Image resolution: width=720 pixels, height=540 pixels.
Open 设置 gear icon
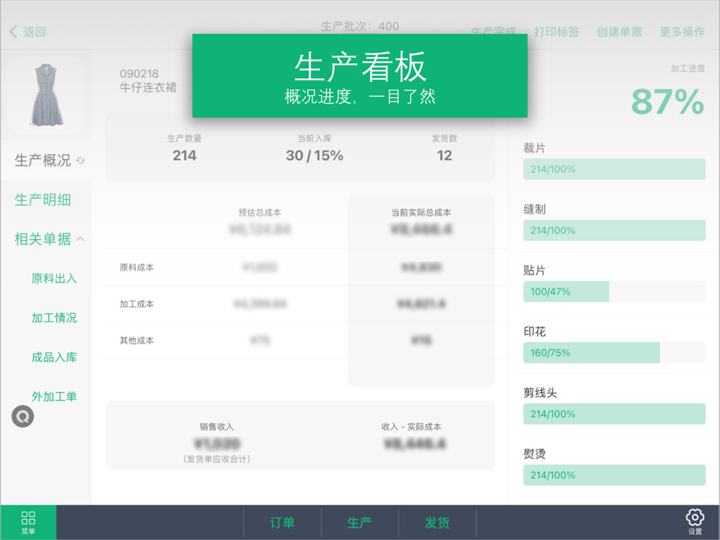tap(695, 521)
